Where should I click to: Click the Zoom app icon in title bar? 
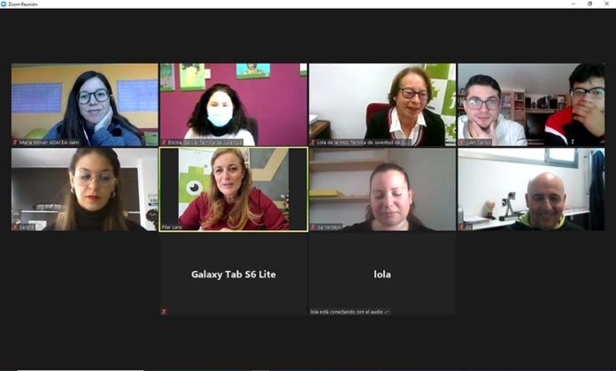coord(4,4)
